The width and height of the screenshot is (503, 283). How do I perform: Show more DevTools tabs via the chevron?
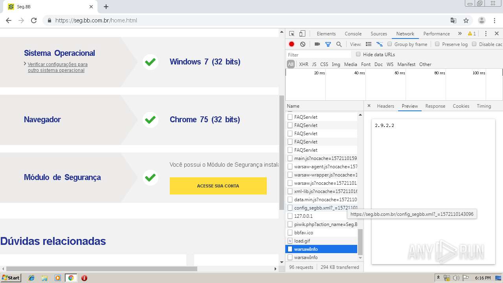(x=460, y=34)
